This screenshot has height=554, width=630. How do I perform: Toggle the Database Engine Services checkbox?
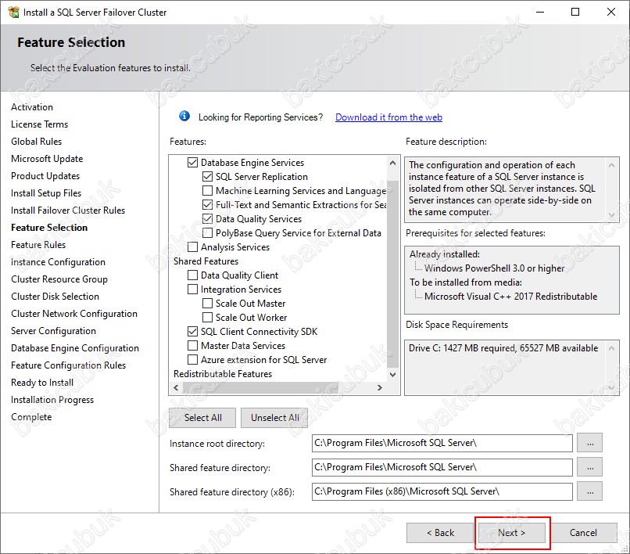tap(192, 163)
